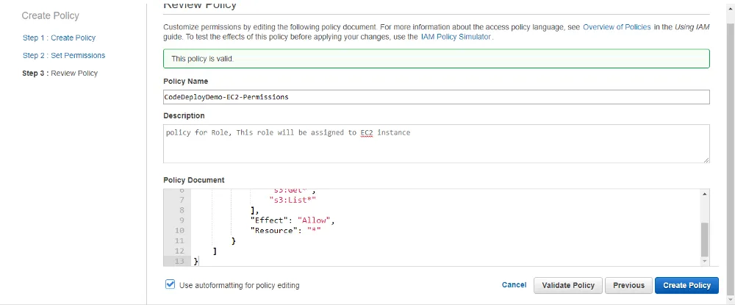Click the Policy Name input field
This screenshot has height=305, width=735.
pos(436,97)
